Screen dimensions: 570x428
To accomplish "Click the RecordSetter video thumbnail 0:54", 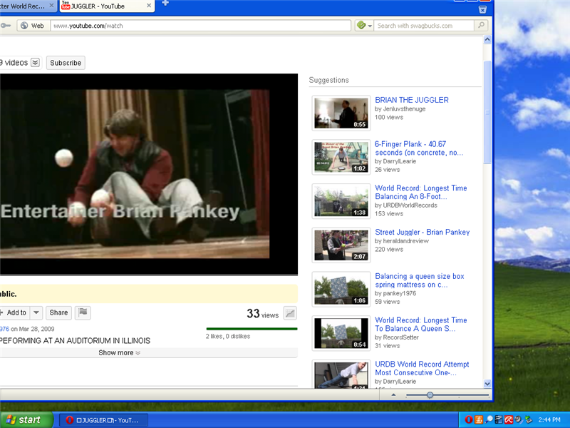I will pyautogui.click(x=341, y=333).
